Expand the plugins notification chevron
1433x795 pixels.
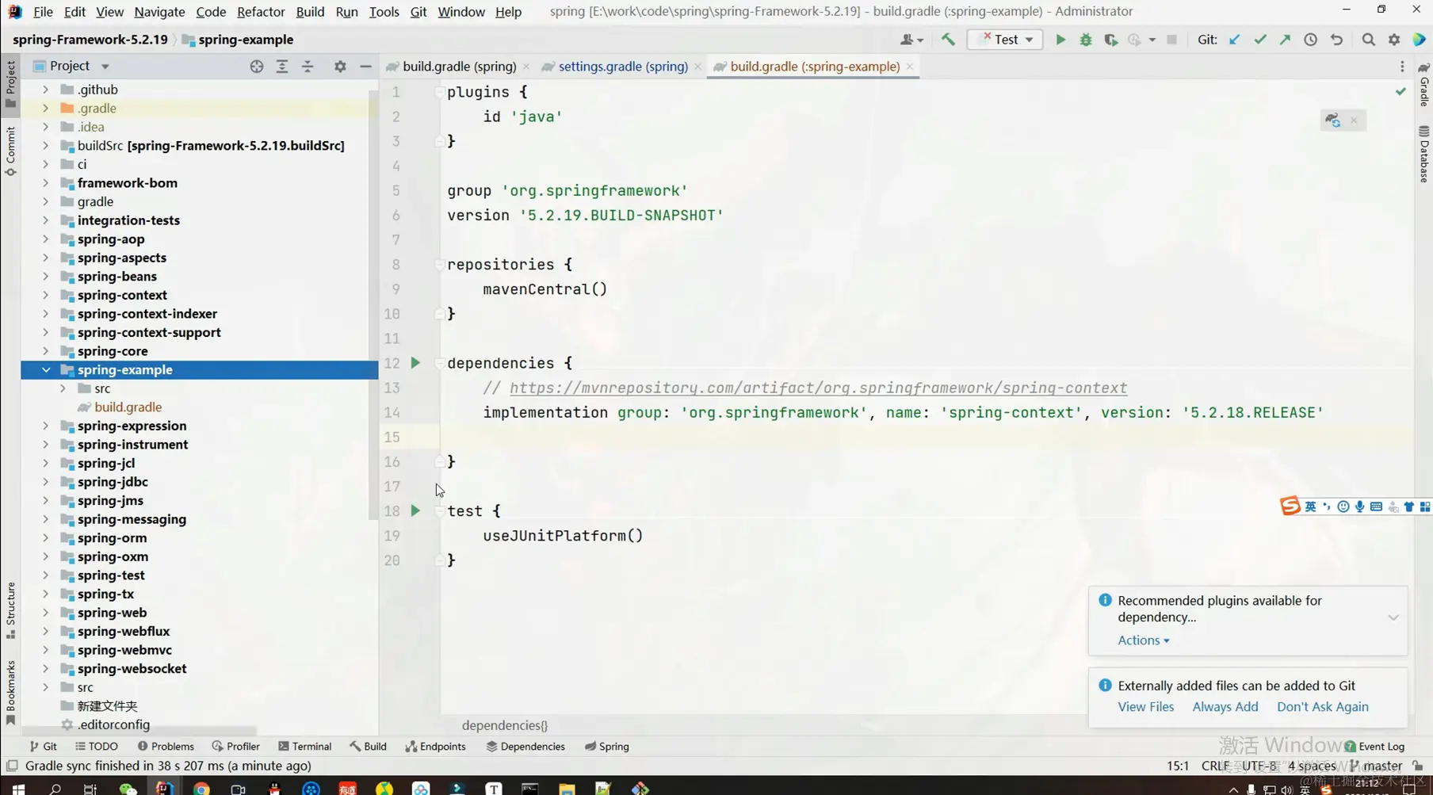coord(1393,617)
